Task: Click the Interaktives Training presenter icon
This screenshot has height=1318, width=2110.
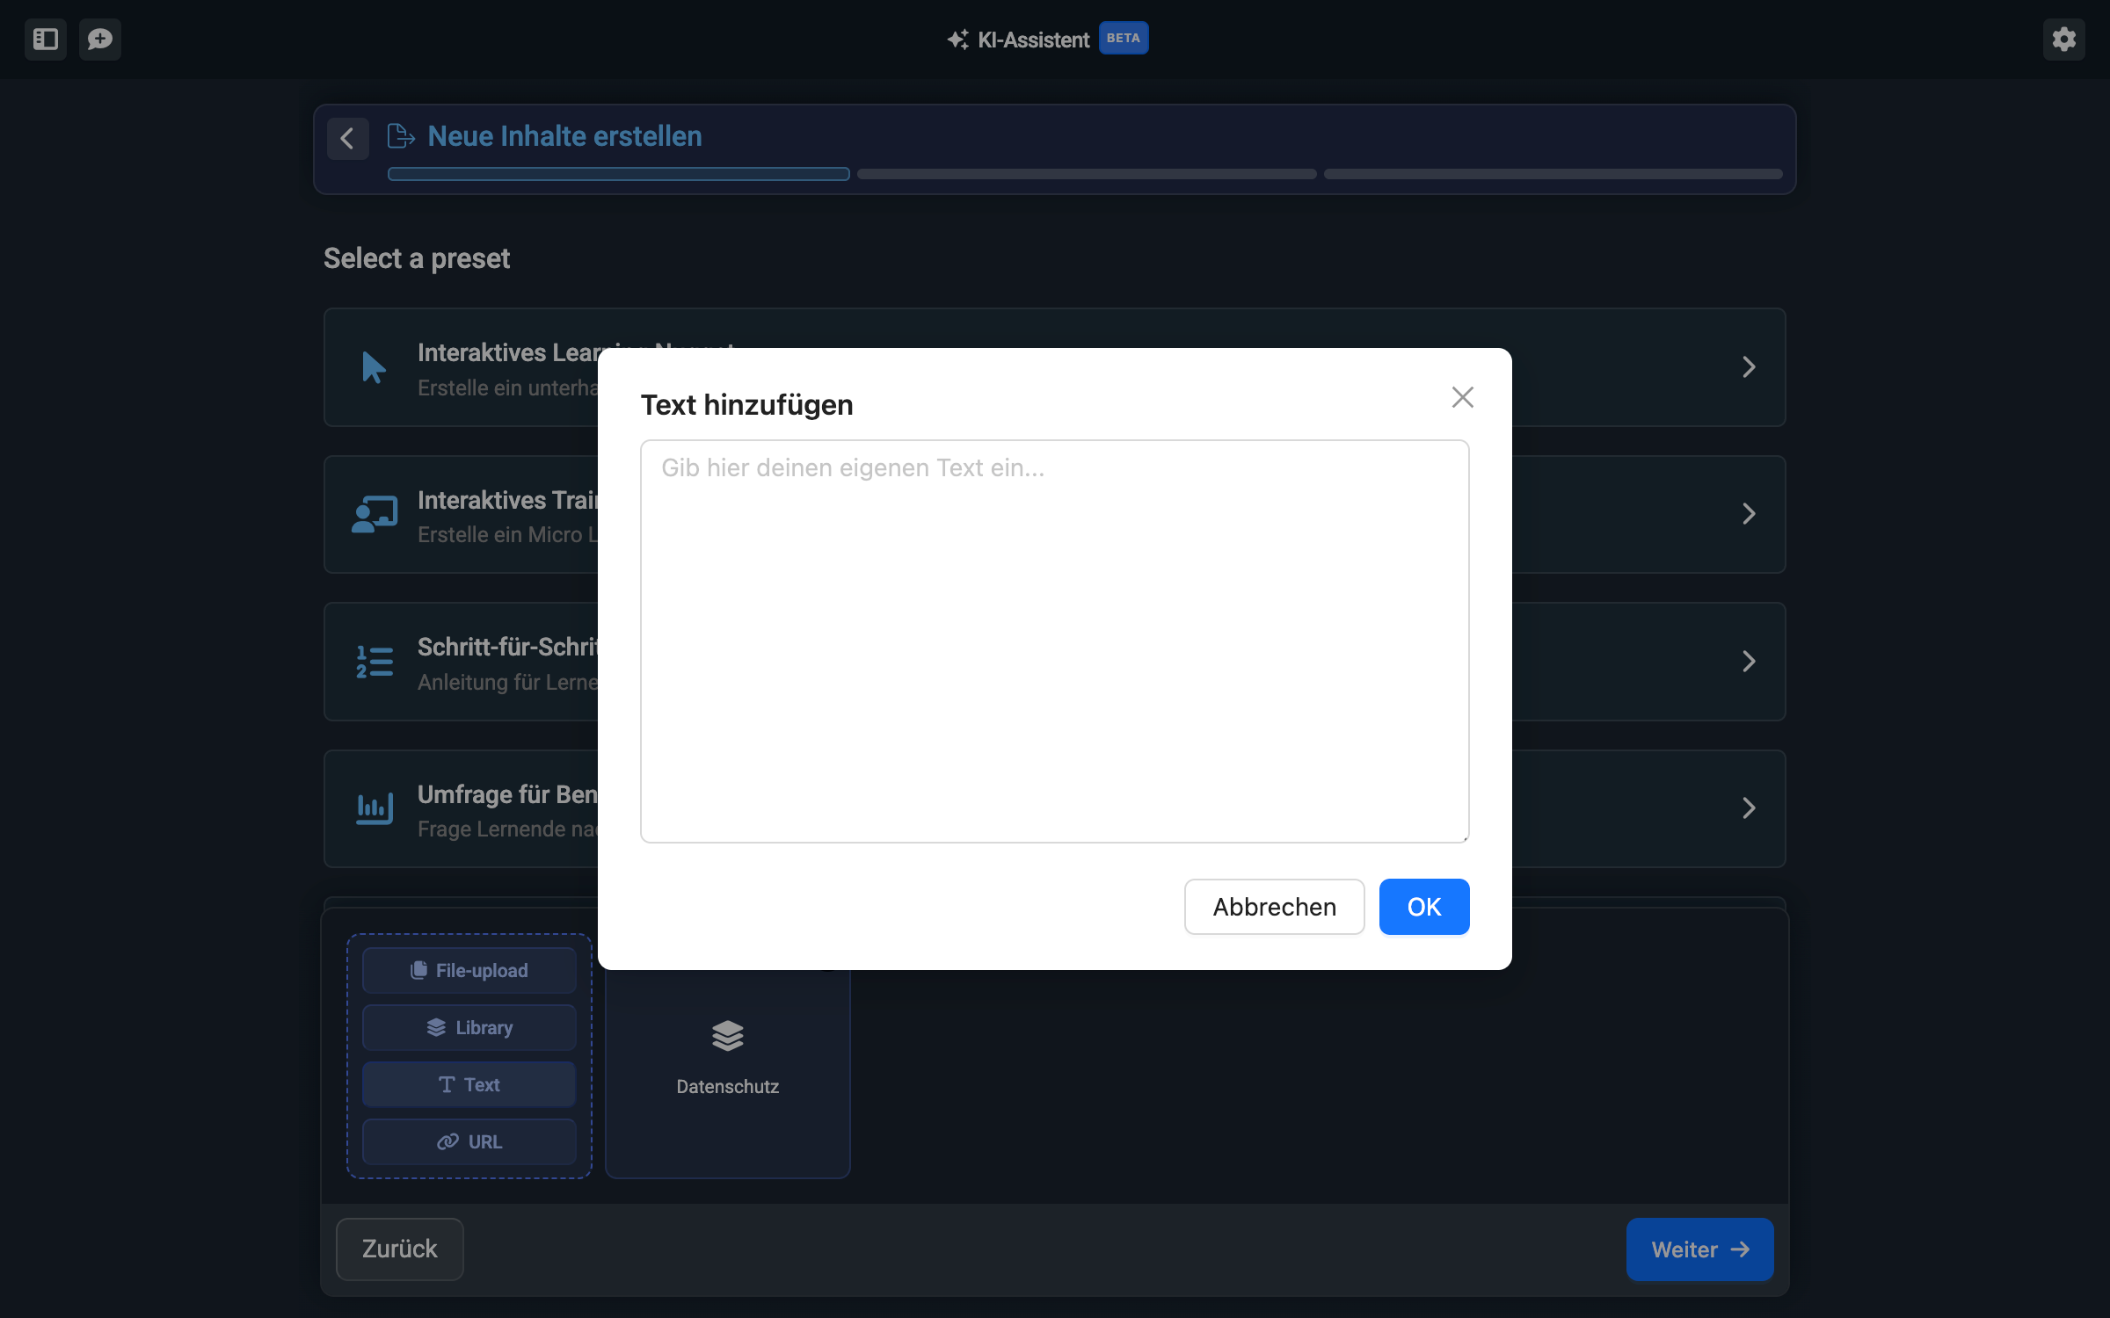Action: [x=374, y=514]
